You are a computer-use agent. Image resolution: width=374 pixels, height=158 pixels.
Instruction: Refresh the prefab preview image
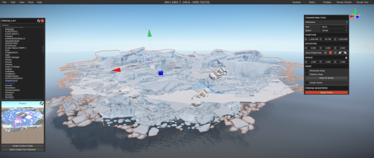pos(42,103)
